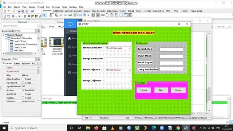233x131 pixels.
Task: Pick the TButton component icon
Action: point(61,15)
